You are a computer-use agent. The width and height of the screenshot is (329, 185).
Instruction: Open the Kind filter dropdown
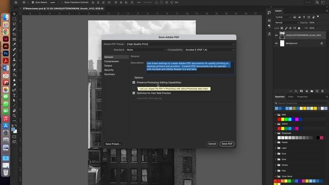[x=283, y=17]
